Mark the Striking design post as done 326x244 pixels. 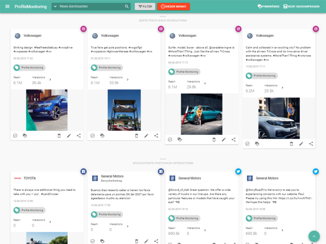(x=15, y=136)
